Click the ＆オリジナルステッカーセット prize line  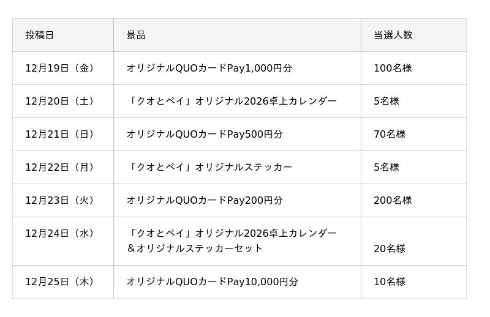[x=195, y=248]
